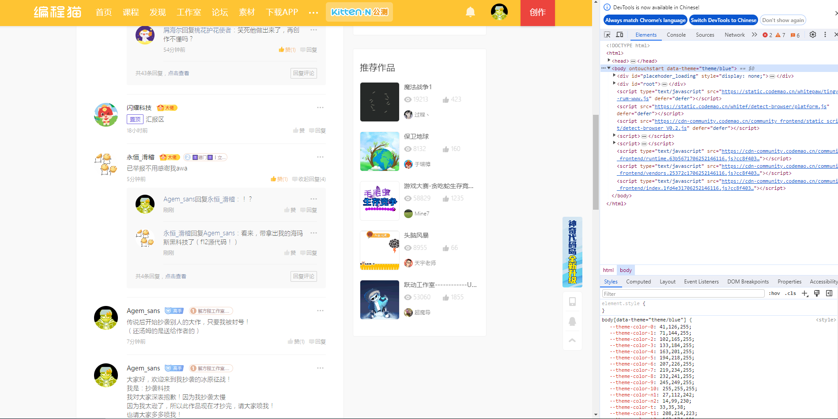Expand the div id="root" node

(x=614, y=83)
